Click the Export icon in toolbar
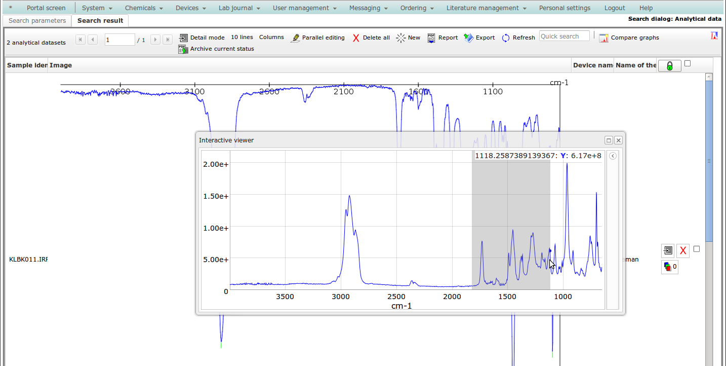 [468, 38]
